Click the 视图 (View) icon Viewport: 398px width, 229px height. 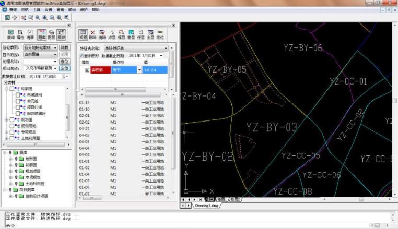(83, 34)
